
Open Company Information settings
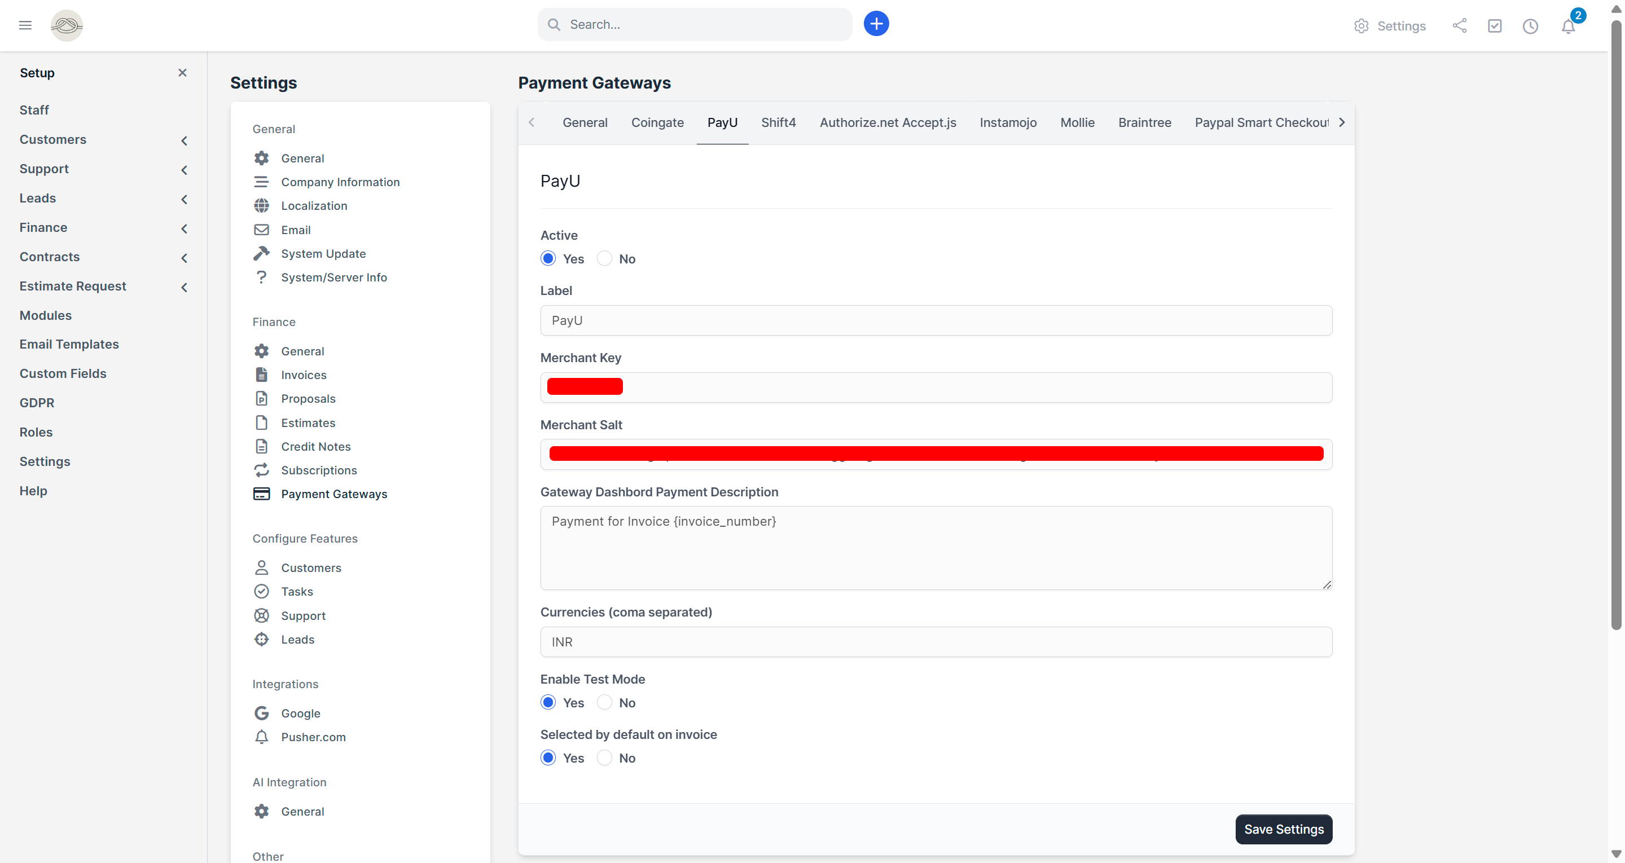pyautogui.click(x=340, y=182)
